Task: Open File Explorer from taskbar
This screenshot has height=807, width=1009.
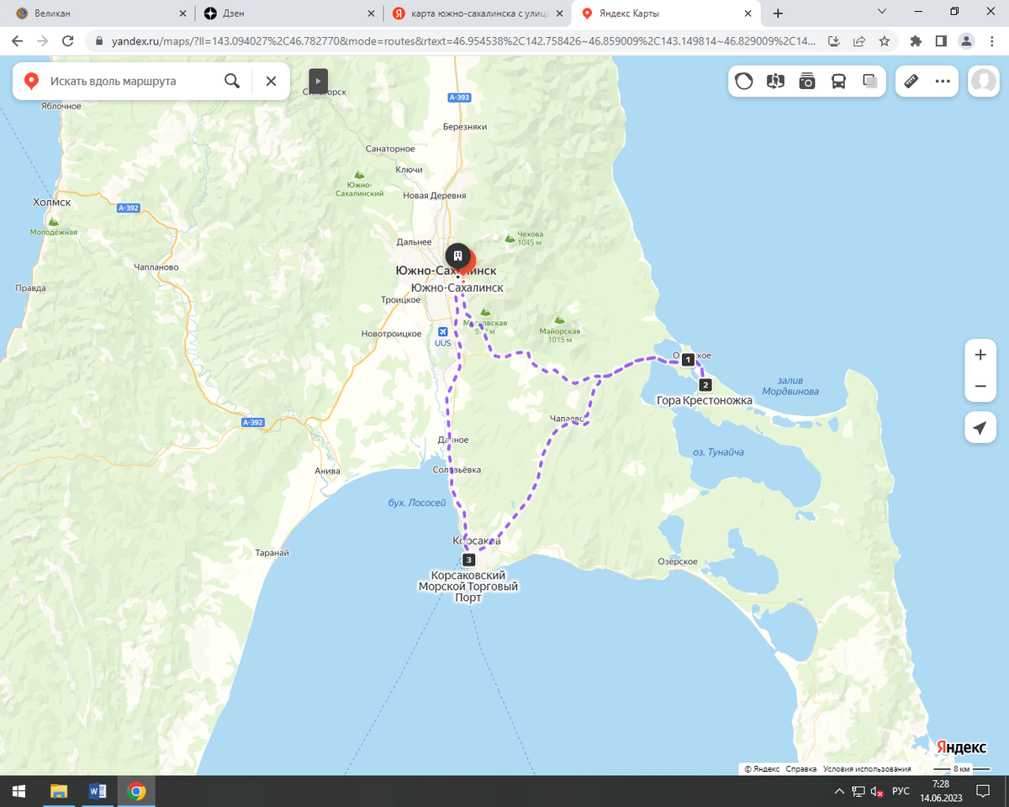Action: [x=58, y=791]
